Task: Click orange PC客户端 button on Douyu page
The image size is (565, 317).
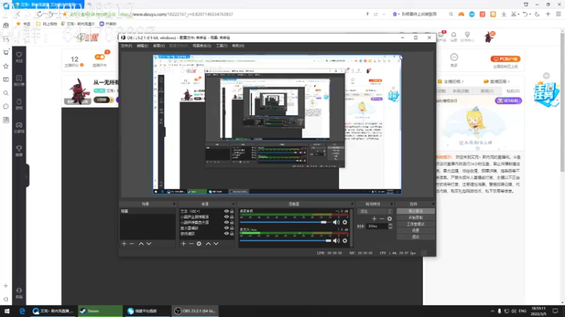Action: 505,59
